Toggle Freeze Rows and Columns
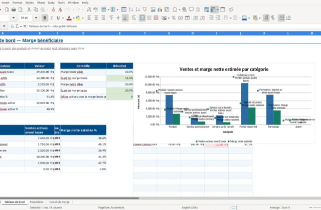 [x=213, y=9]
